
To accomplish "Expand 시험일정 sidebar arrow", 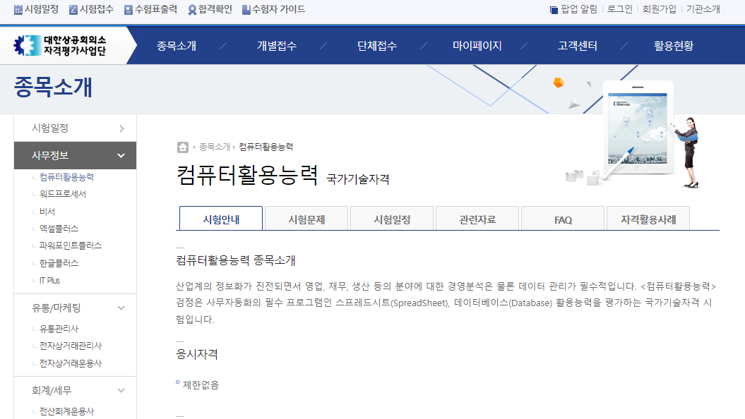I will (x=121, y=128).
